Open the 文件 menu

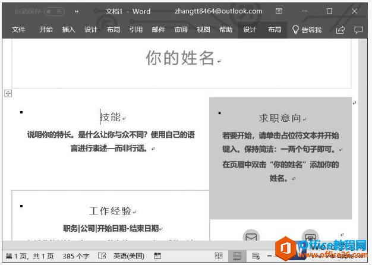pyautogui.click(x=18, y=30)
